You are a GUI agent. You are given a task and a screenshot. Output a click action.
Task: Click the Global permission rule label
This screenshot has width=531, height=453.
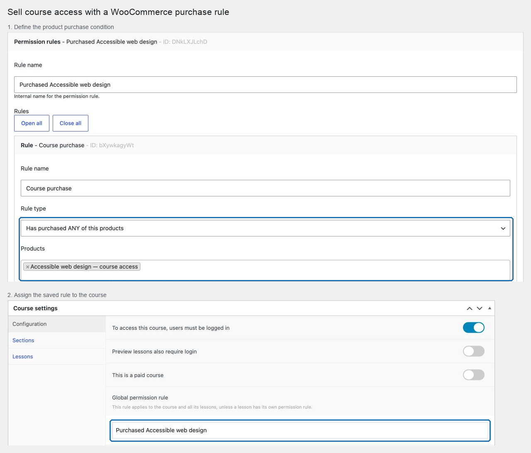(x=140, y=397)
